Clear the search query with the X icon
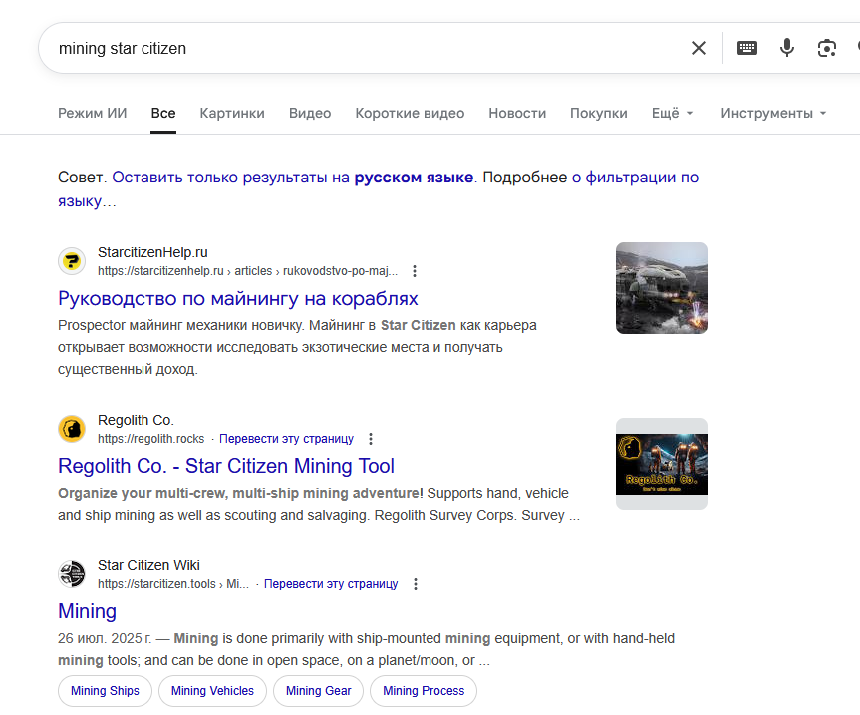Image resolution: width=860 pixels, height=715 pixels. [x=699, y=48]
